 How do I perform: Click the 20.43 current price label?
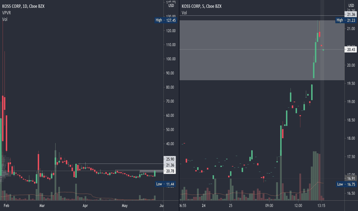(351, 49)
